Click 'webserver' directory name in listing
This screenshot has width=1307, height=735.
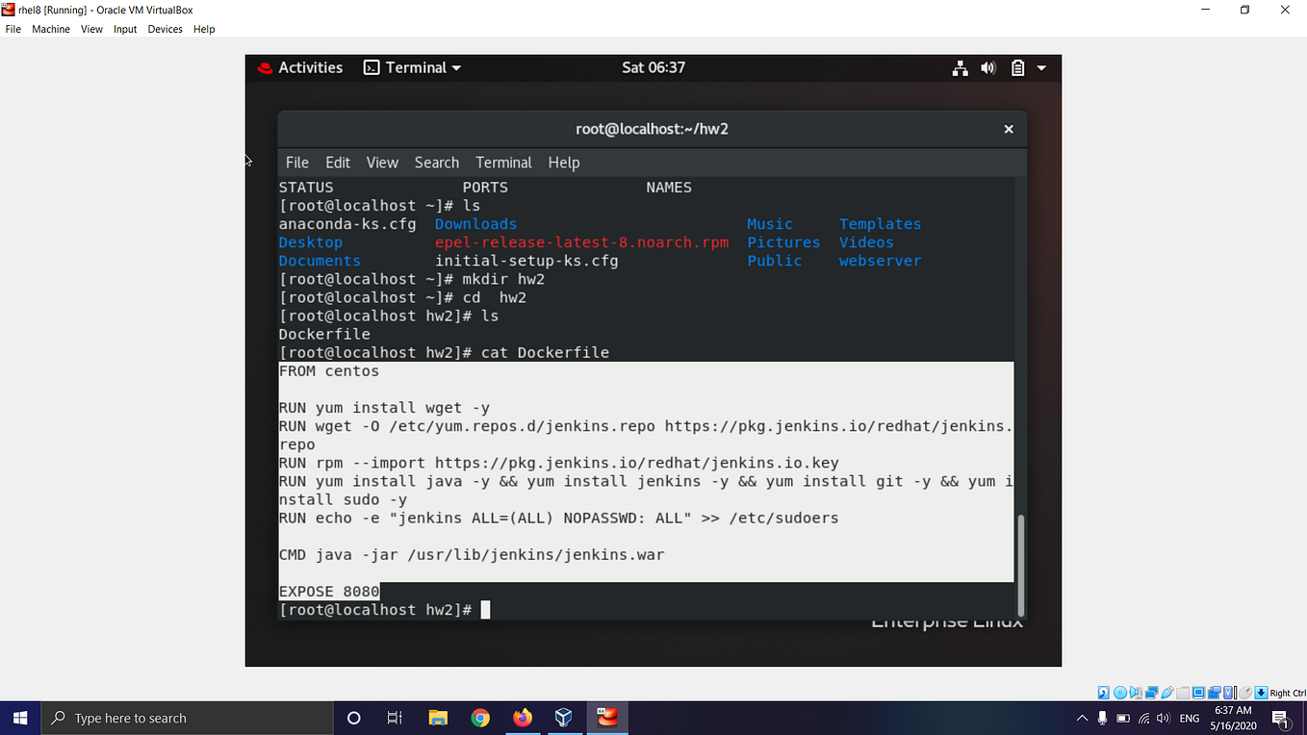[880, 261]
